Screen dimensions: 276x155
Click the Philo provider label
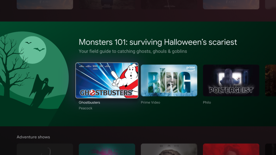pyautogui.click(x=207, y=103)
